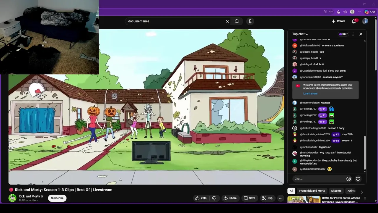Select the Sitcoms filter chip
Screen dimensions: 378x213
(336, 191)
